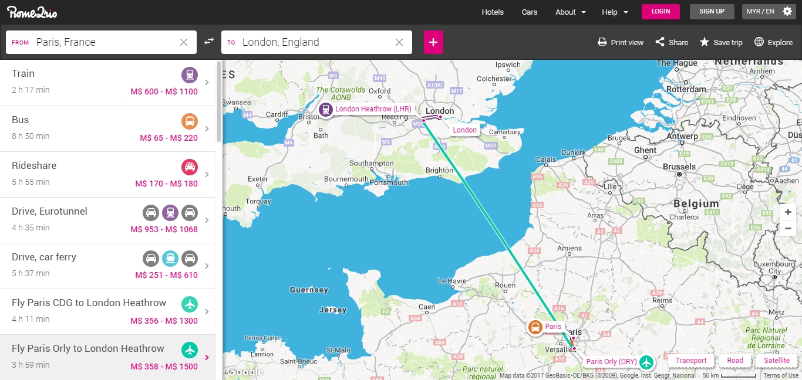This screenshot has width=802, height=380.
Task: Click the Save trip star icon
Action: coord(705,42)
